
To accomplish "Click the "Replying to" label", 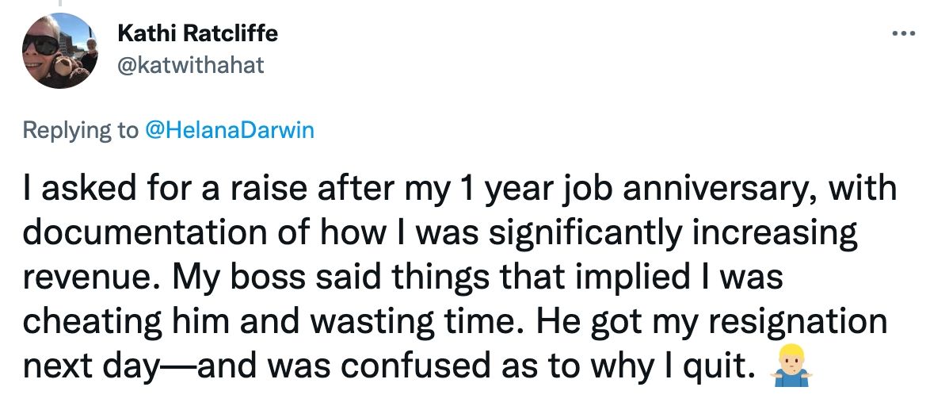I will 80,130.
